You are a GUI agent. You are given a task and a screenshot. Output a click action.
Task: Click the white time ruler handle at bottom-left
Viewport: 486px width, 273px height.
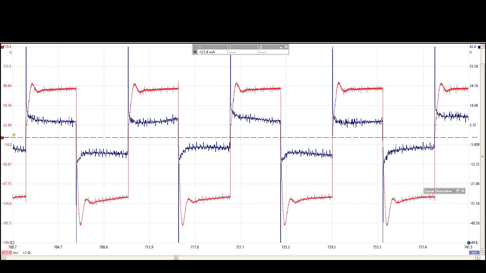click(12, 243)
